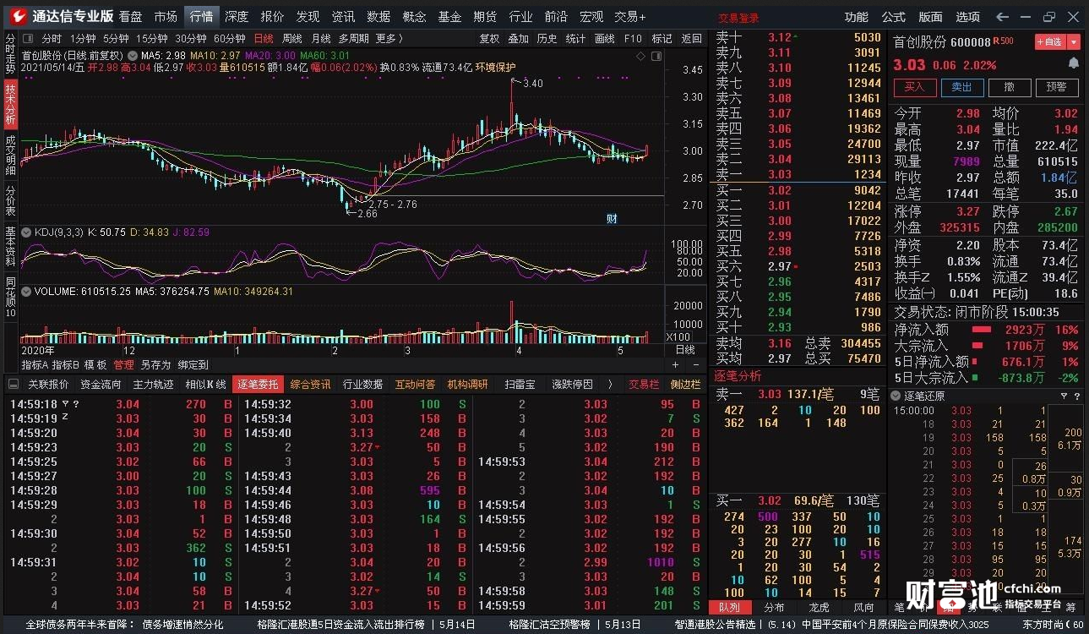This screenshot has width=1089, height=634.
Task: Click the panel toggle icon before 分时
Action: pyautogui.click(x=28, y=38)
